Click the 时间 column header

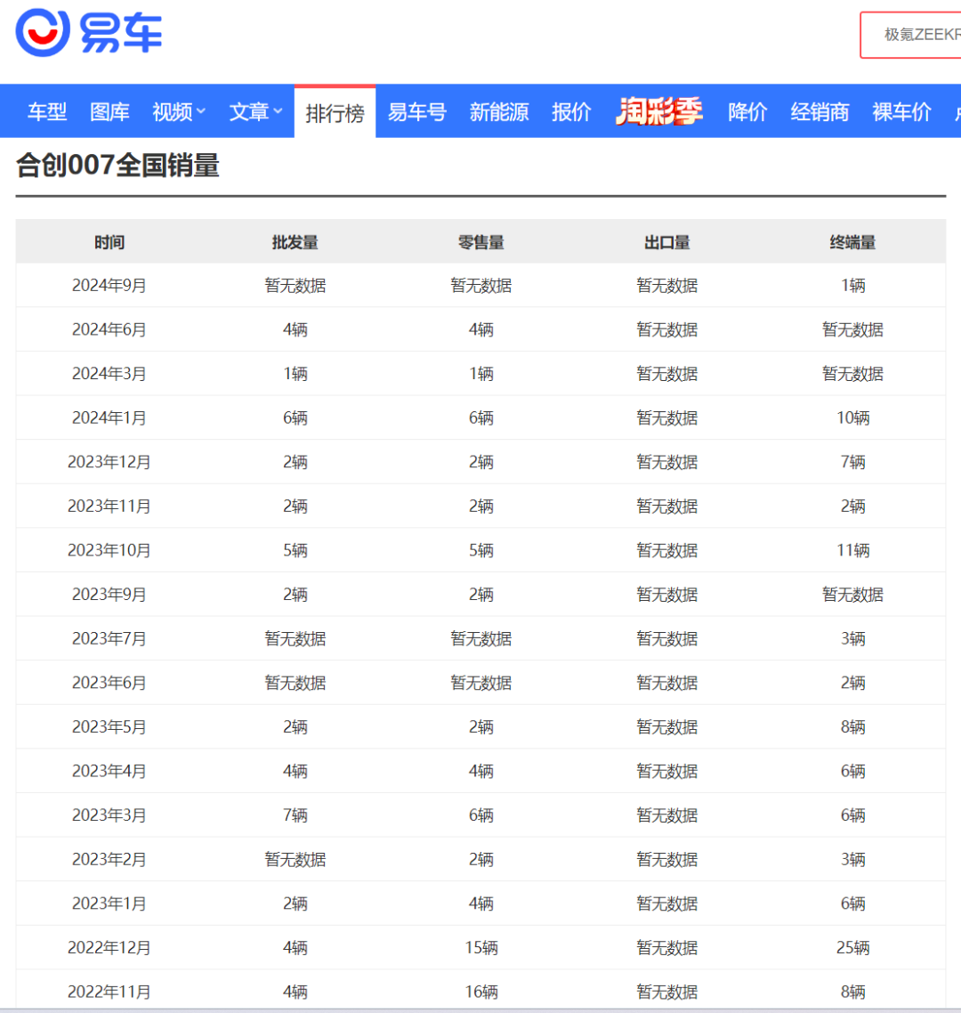point(109,242)
